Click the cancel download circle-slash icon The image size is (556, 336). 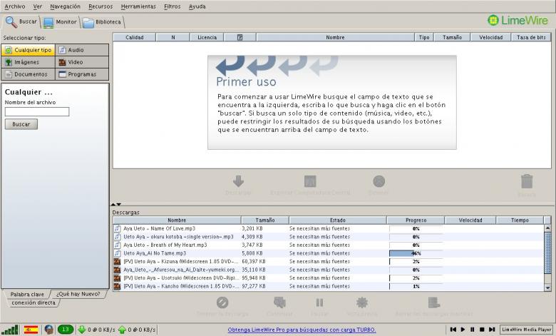tap(222, 302)
